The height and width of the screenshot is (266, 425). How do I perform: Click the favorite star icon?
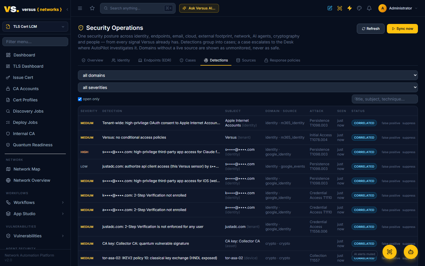(x=92, y=8)
